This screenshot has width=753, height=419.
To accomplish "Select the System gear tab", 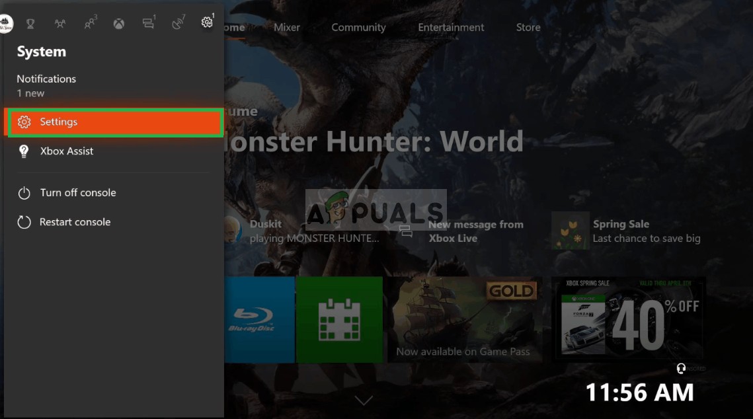I will click(208, 22).
